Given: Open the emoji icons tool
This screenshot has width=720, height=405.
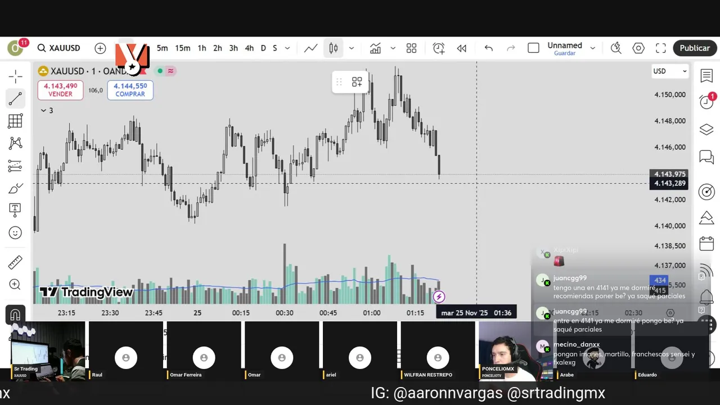Looking at the screenshot, I should 15,232.
